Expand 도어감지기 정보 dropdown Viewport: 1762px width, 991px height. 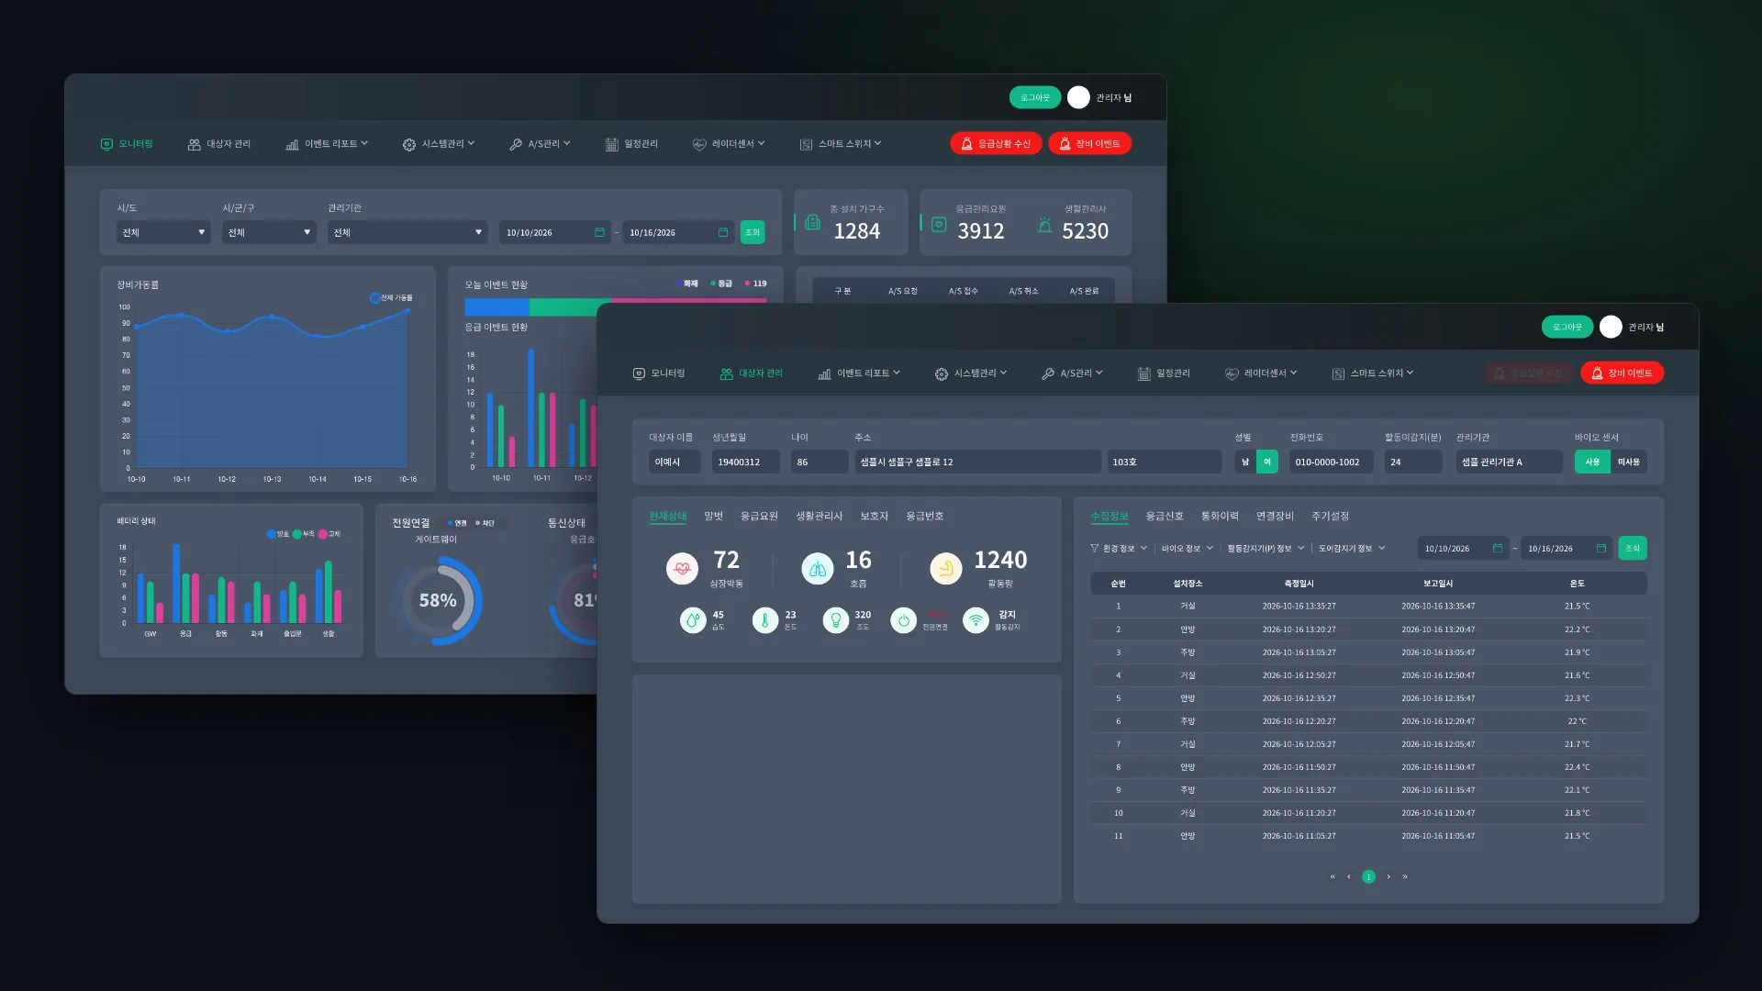click(1352, 548)
